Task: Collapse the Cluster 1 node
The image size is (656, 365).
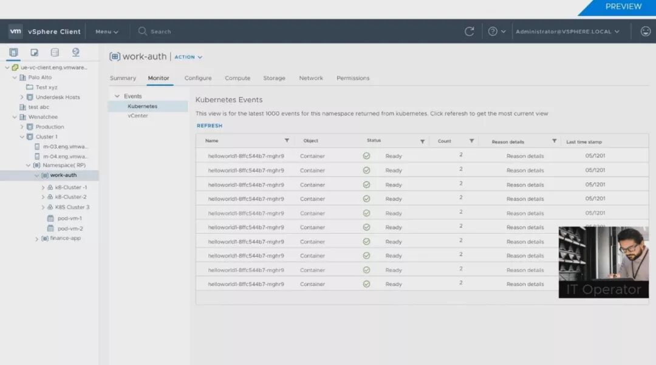Action: (22, 137)
